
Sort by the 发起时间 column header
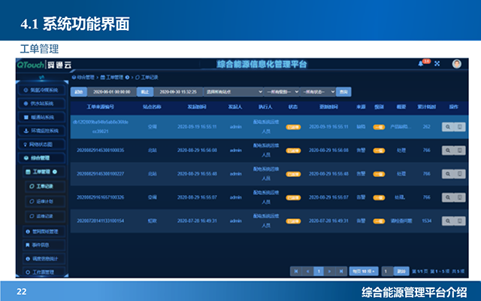(197, 107)
